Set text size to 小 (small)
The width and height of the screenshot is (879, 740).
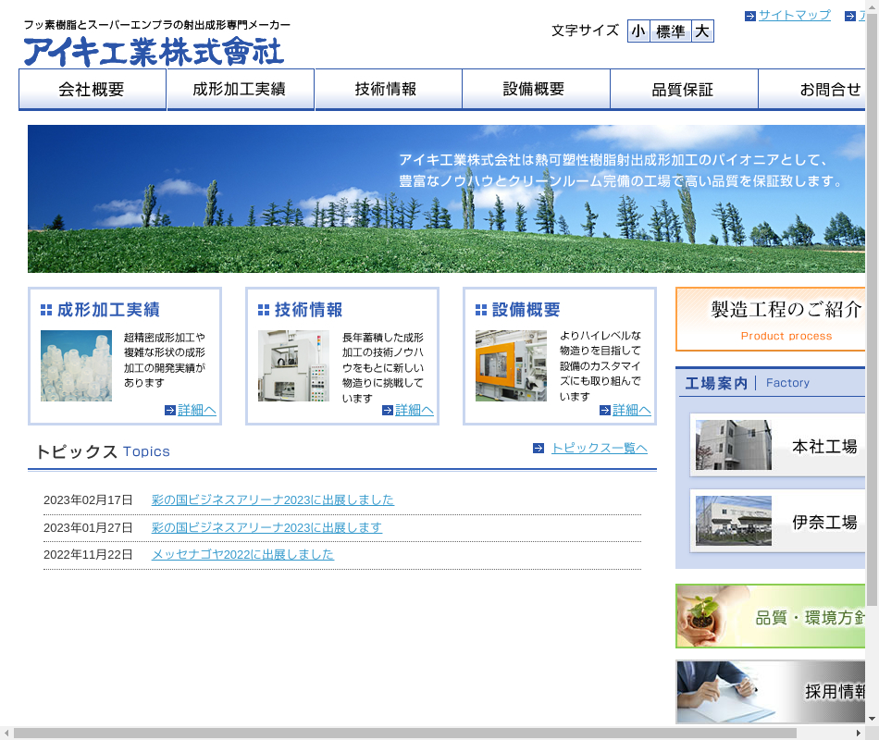point(638,31)
